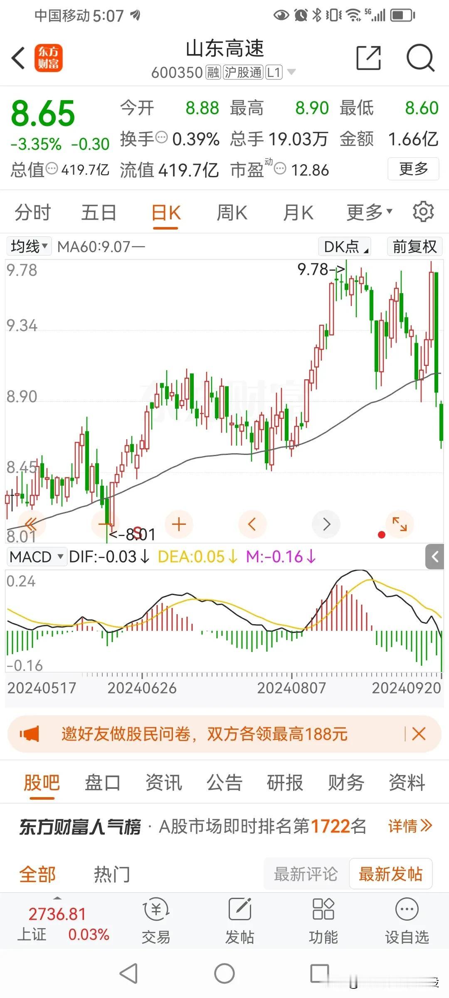
Task: Tap the minus zoom-out chart button
Action: click(x=105, y=524)
